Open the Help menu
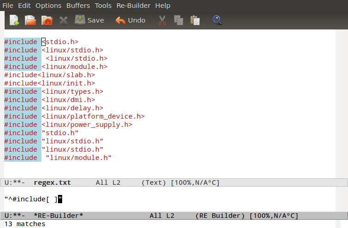Screen dimensions: 348x228 pos(162,6)
